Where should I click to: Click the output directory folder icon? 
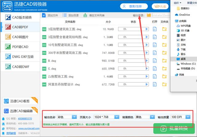coord(149,15)
